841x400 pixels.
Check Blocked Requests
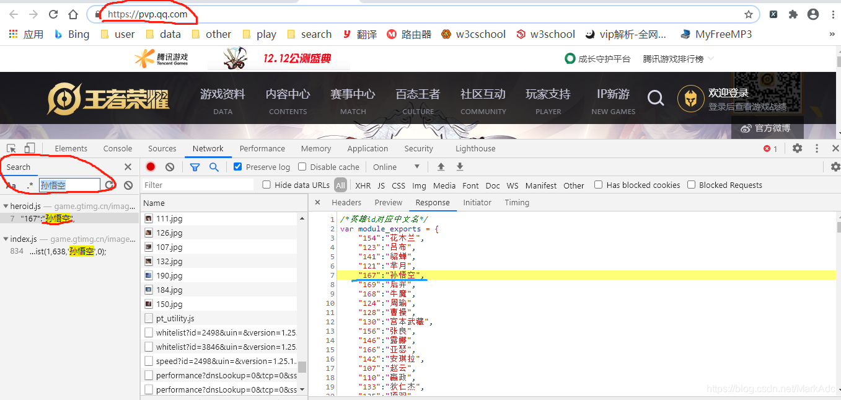coord(691,185)
